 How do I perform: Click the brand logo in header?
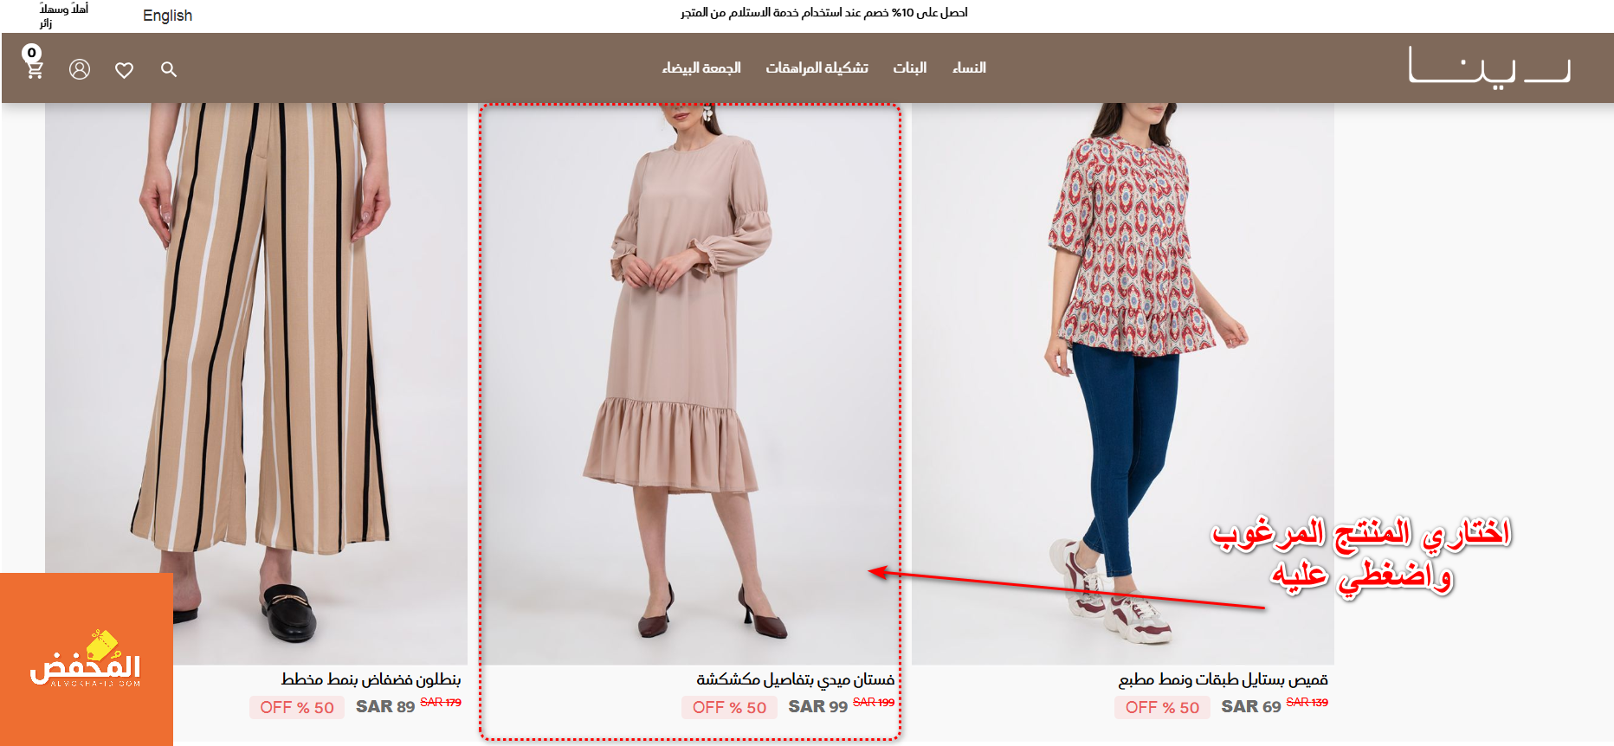click(1489, 67)
